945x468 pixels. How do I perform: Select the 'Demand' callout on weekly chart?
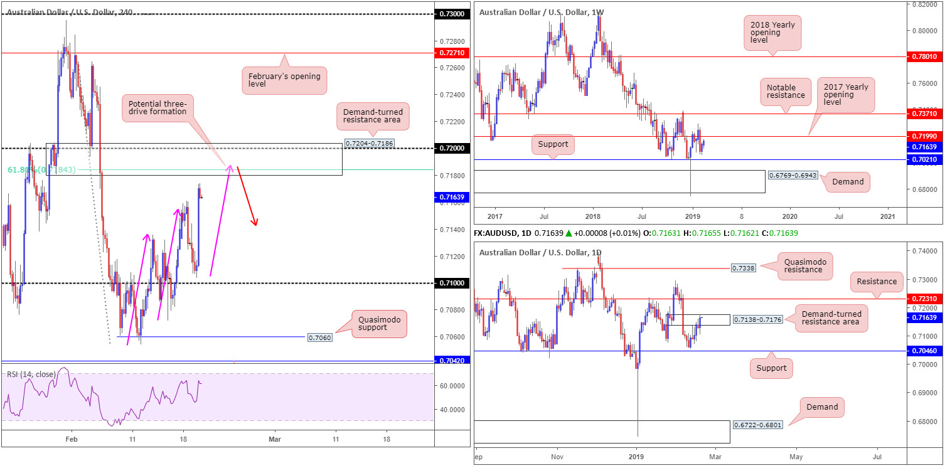[846, 182]
